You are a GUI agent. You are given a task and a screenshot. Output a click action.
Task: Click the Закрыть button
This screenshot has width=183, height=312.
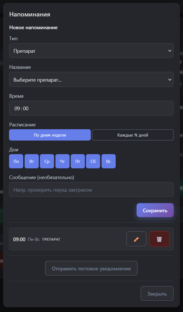click(x=157, y=294)
